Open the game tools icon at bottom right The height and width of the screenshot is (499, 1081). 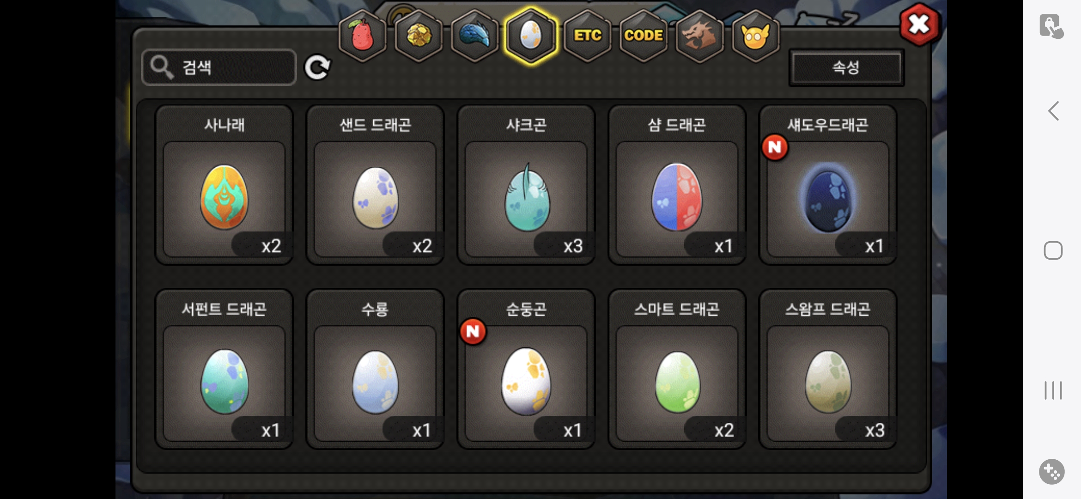click(1052, 472)
